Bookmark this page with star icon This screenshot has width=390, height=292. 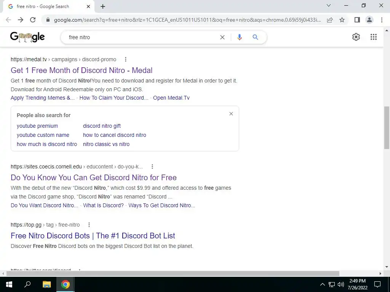point(342,20)
